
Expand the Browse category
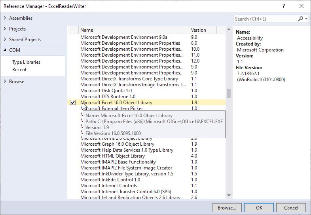click(5, 82)
